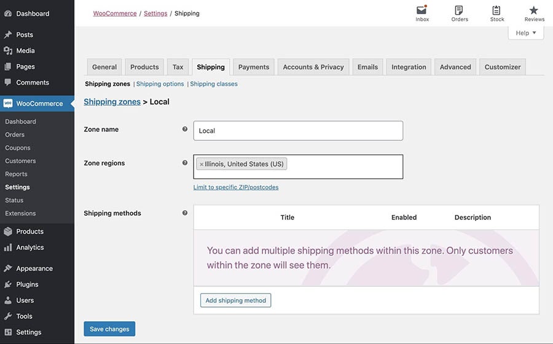This screenshot has width=553, height=344.
Task: Open the Reviews star icon
Action: pos(534,11)
